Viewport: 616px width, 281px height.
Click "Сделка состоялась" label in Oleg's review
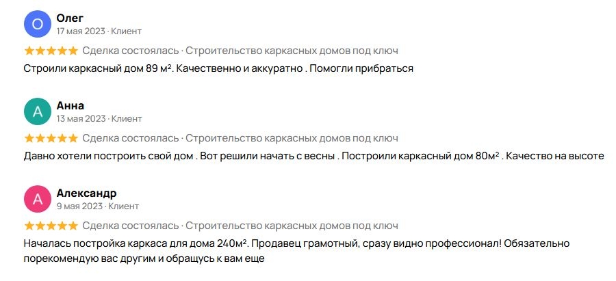(131, 51)
